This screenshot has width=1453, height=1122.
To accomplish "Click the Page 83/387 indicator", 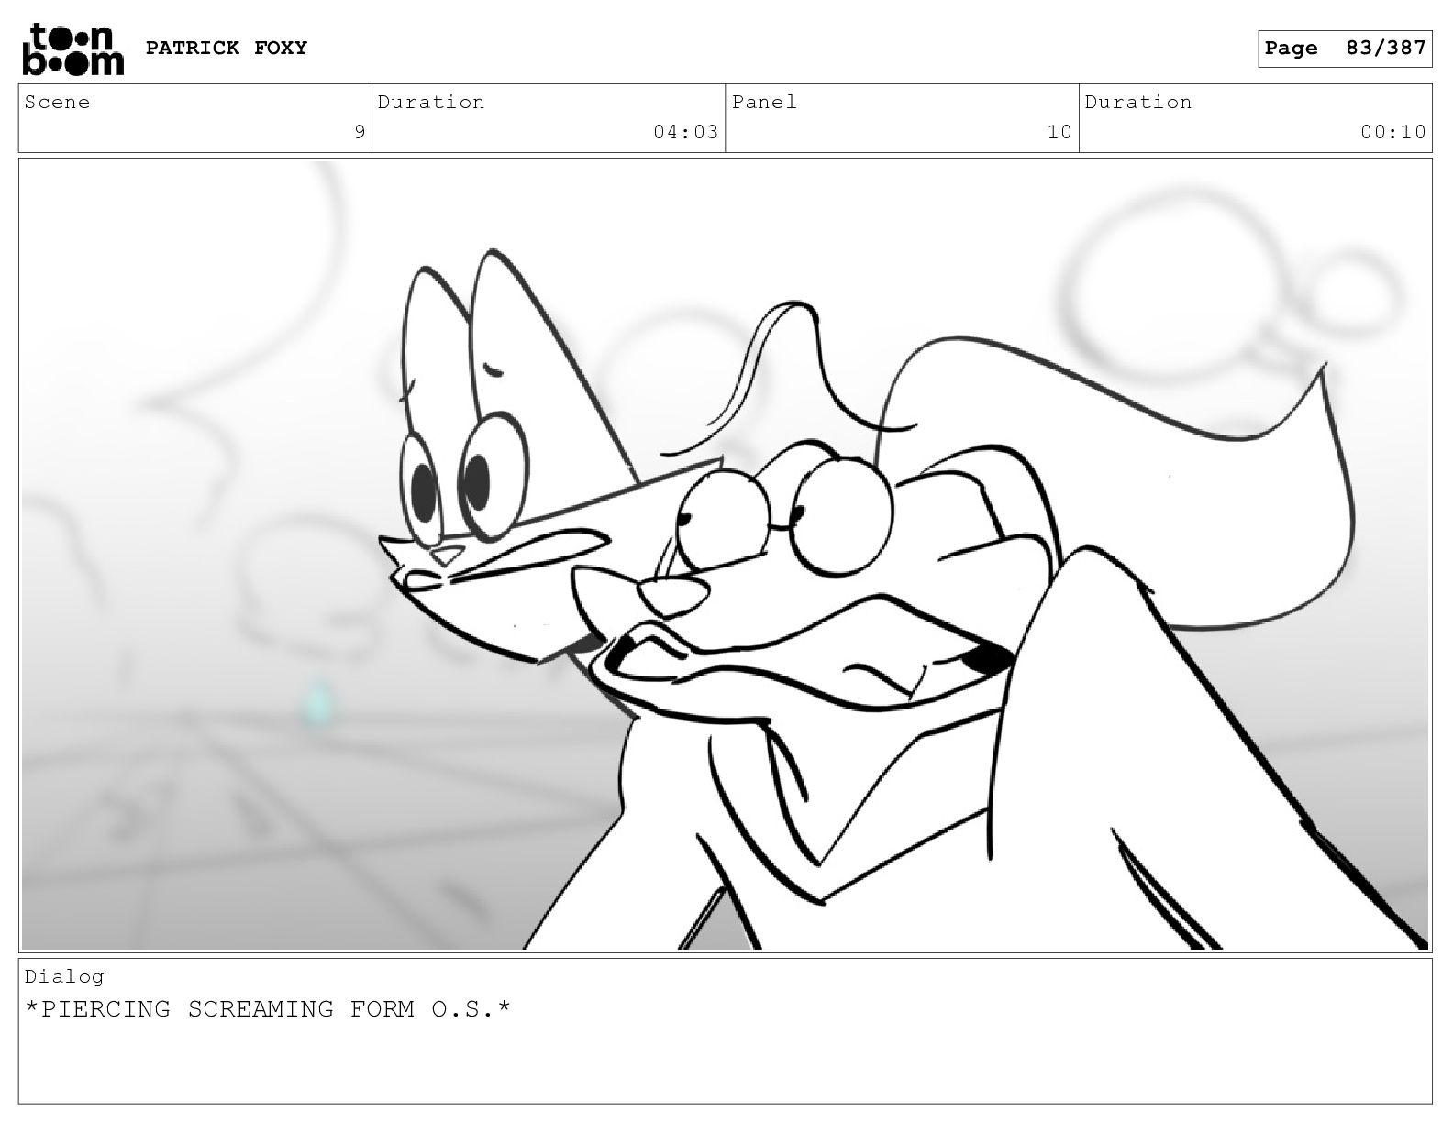I will [1345, 49].
